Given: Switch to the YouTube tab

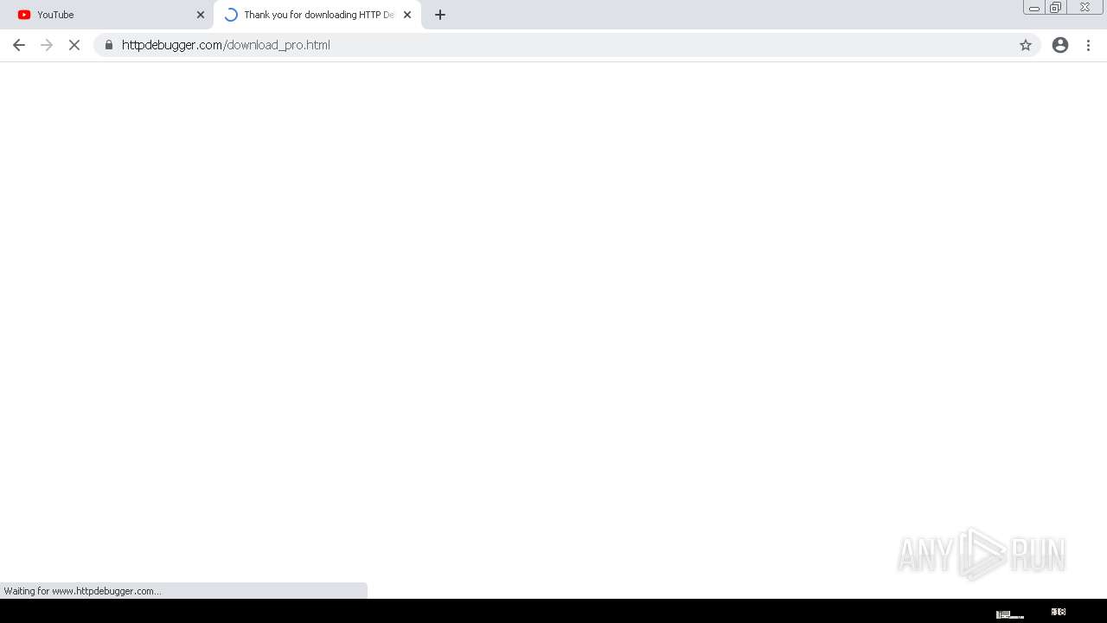Looking at the screenshot, I should point(107,15).
